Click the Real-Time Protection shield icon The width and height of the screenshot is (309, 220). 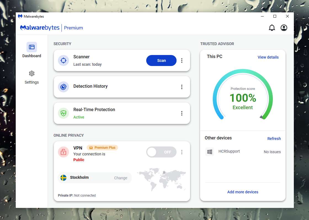[63, 113]
